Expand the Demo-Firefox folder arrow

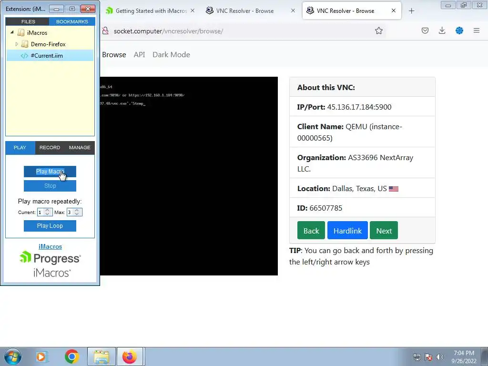pyautogui.click(x=17, y=44)
